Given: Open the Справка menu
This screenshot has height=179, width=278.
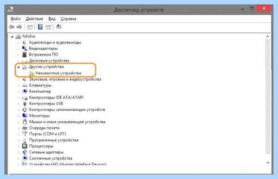Looking at the screenshot, I should coord(69,19).
